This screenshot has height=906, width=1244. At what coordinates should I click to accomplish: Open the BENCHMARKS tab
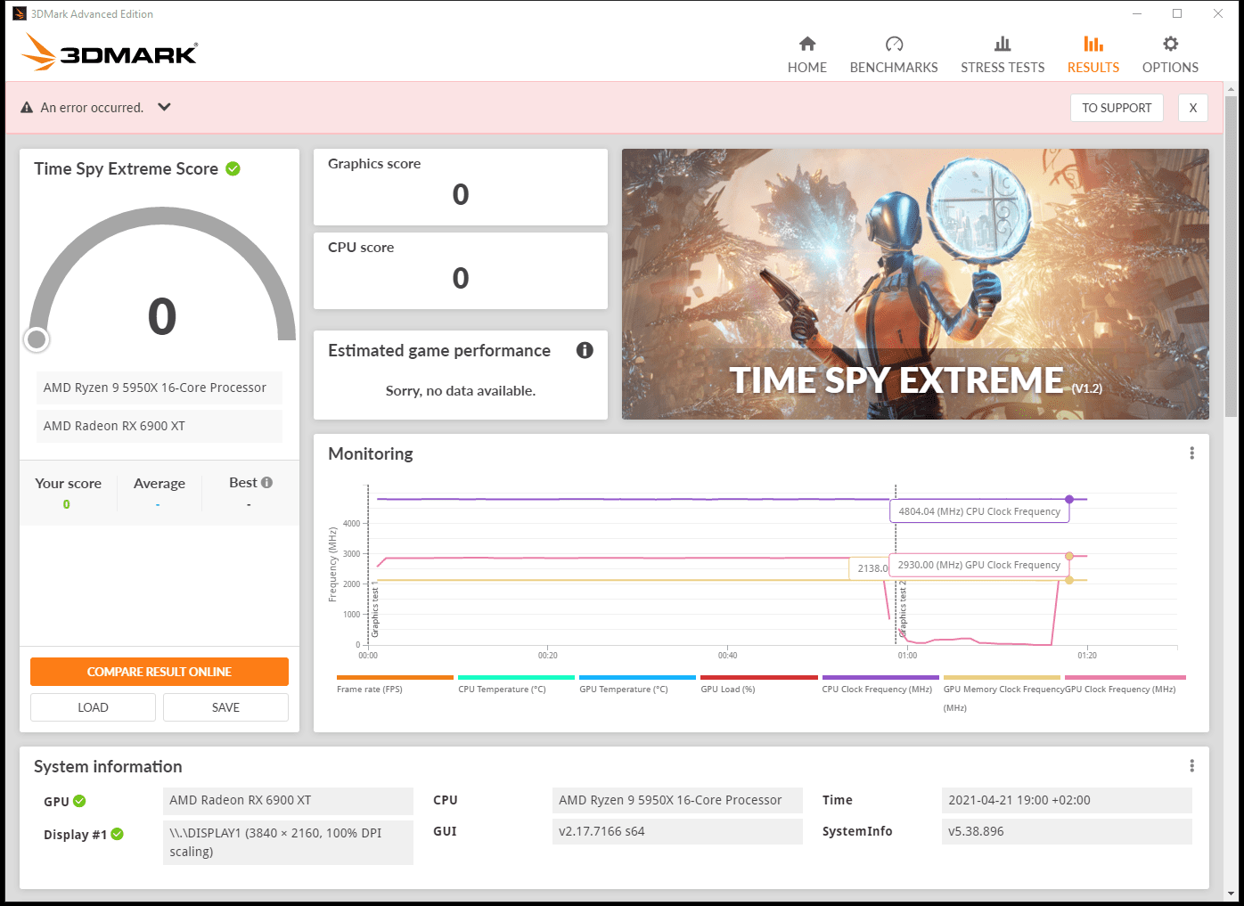[894, 55]
